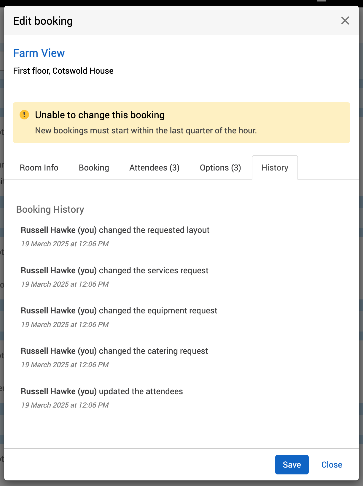
Task: Click the Edit booking dialog title
Action: tap(43, 21)
